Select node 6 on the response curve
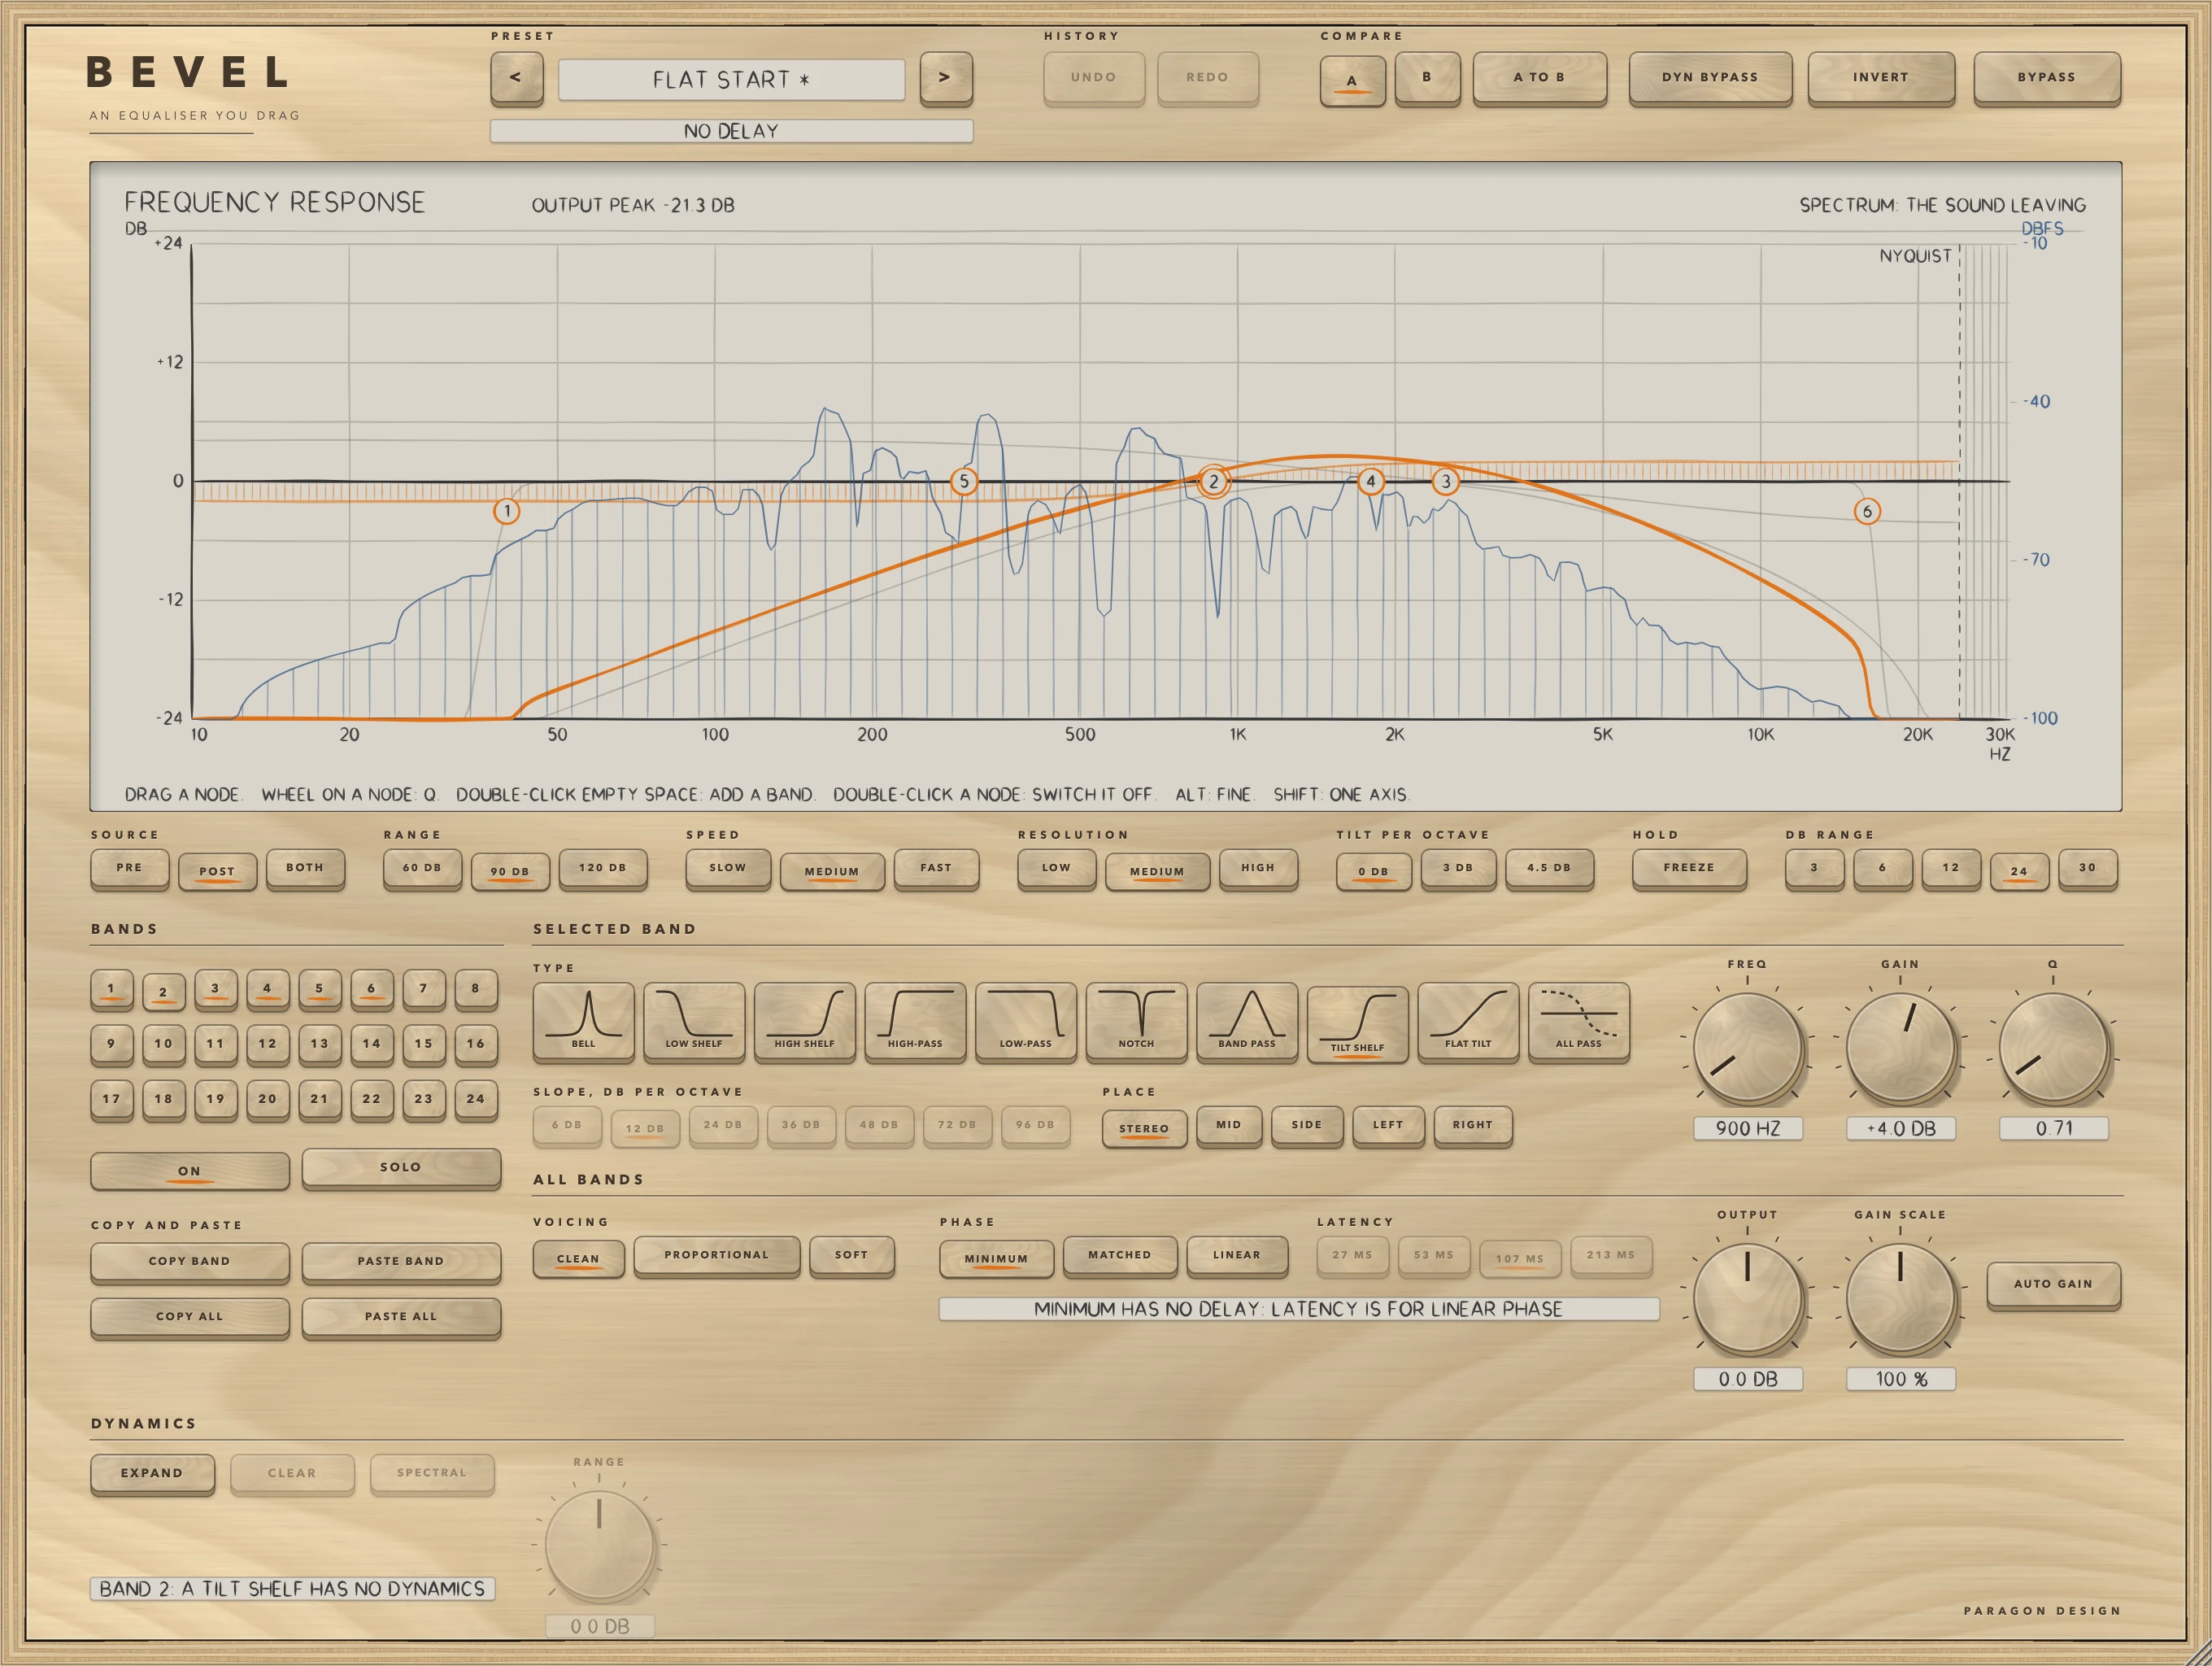The width and height of the screenshot is (2212, 1666). 1867,511
